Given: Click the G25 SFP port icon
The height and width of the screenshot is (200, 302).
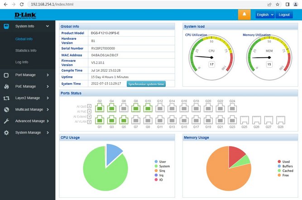Looking at the screenshot, I should click(244, 120).
